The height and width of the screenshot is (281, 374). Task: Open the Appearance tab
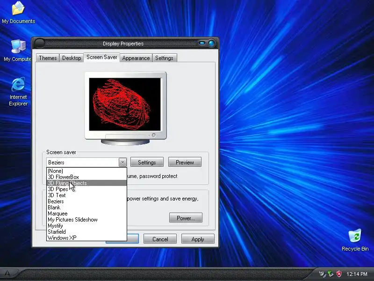[x=136, y=58]
